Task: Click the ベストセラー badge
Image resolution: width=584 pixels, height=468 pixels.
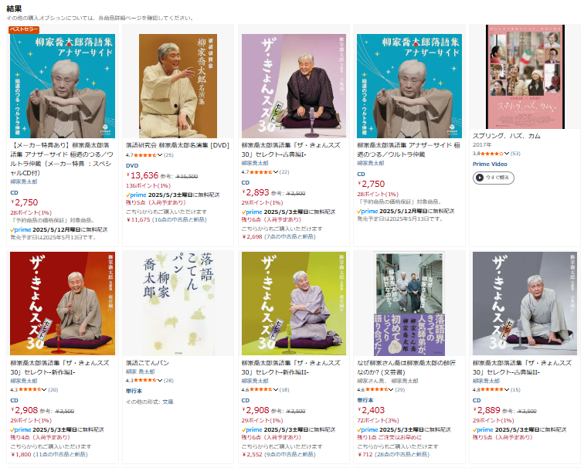Action: 24,29
